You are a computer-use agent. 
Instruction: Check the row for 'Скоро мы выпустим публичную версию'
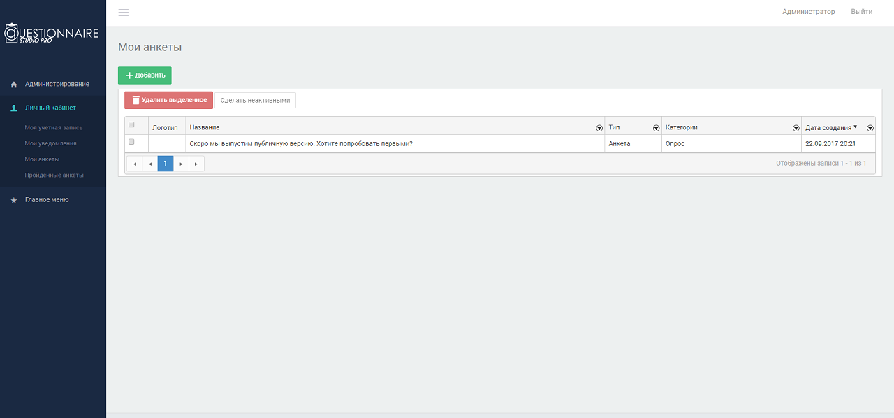(x=131, y=142)
